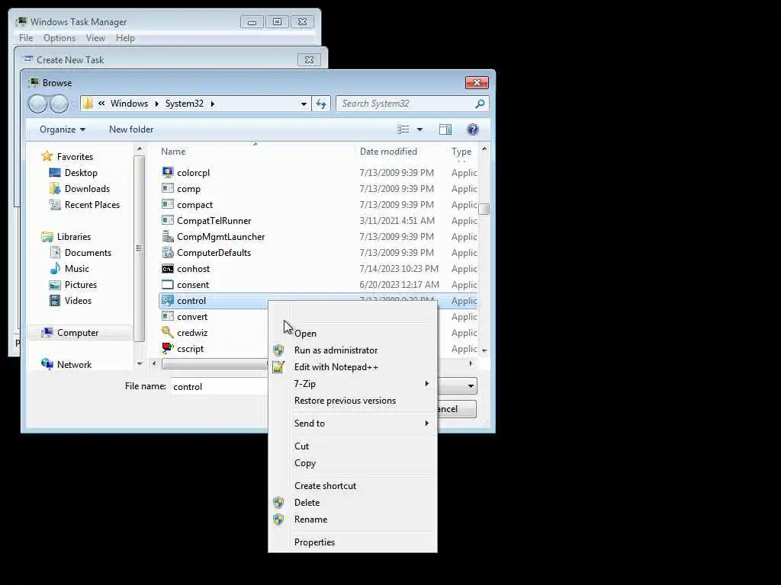Click the credwiz key icon

[x=168, y=332]
